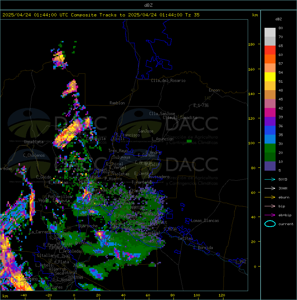
Task: Click the slate 10 dBZ legend swatch
Action: [x=270, y=166]
